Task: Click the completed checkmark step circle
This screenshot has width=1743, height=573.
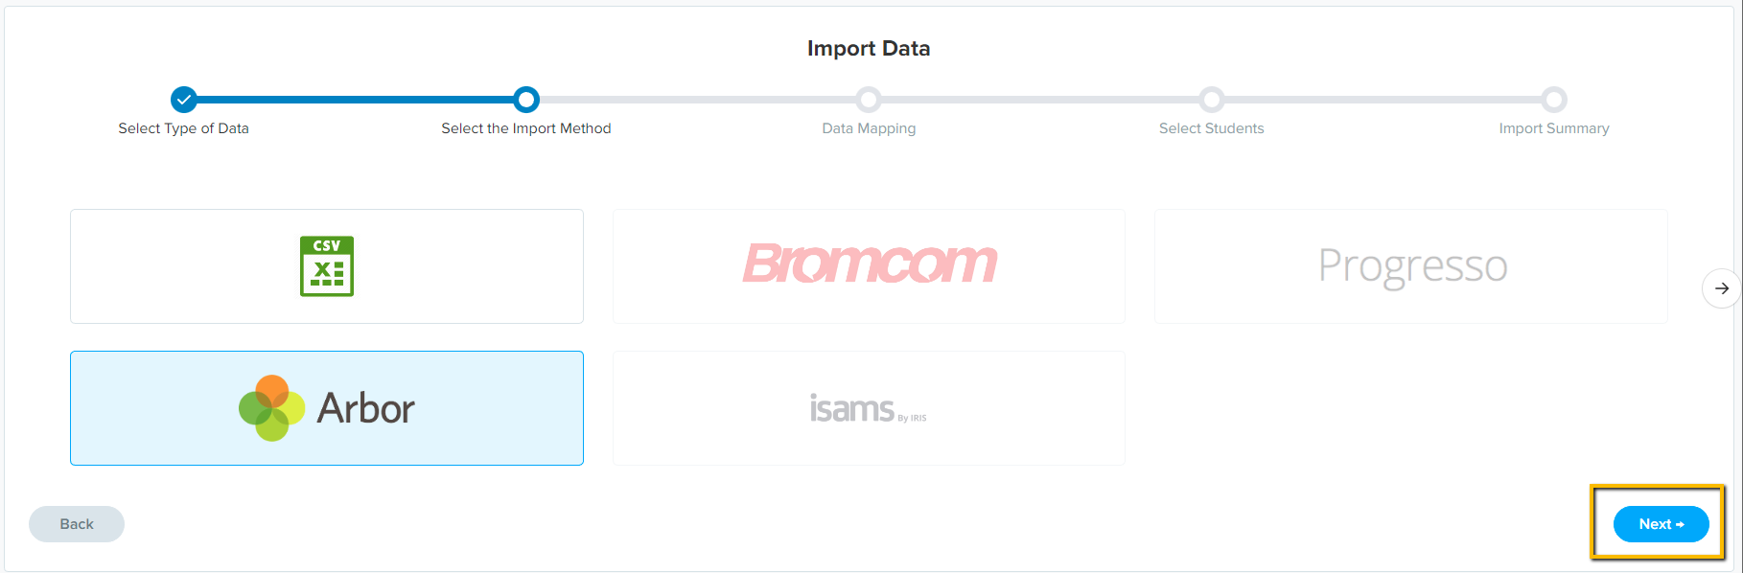Action: click(x=184, y=100)
